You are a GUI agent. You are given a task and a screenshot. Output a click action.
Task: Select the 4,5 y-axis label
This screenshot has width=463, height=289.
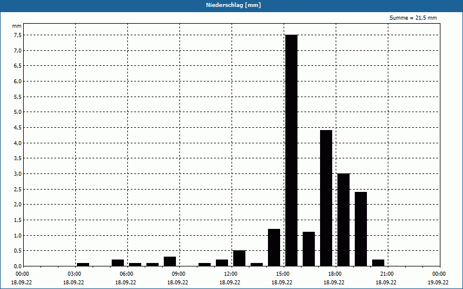18,127
